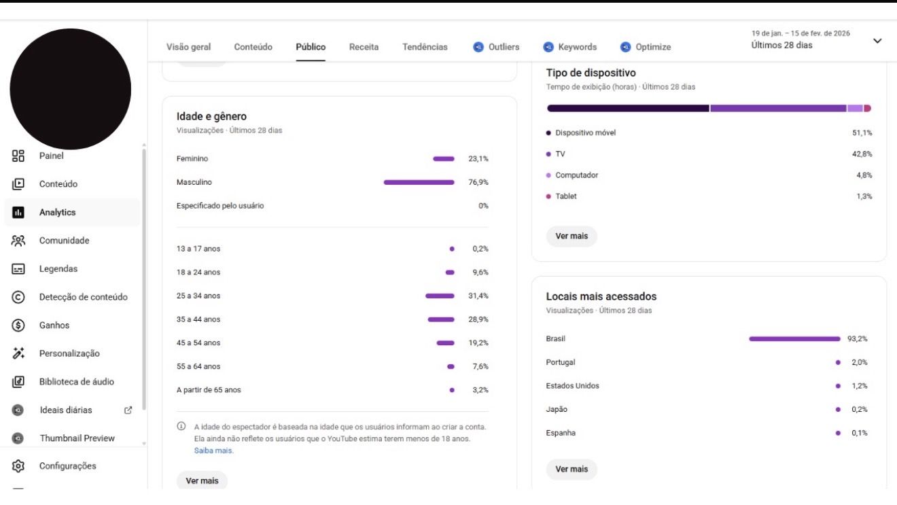
Task: Switch to the Visão geral tab
Action: pos(188,47)
